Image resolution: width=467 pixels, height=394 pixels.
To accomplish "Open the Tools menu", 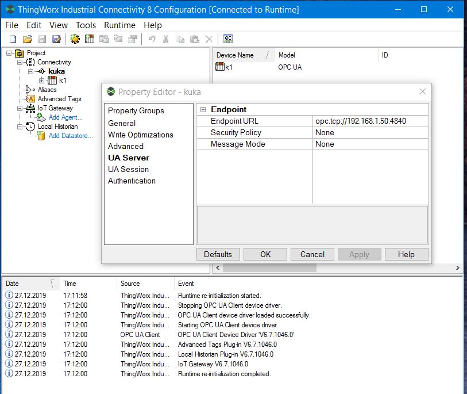I will click(86, 25).
